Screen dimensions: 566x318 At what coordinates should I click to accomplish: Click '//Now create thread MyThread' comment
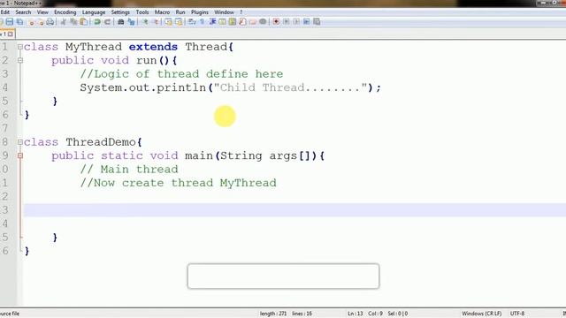(179, 183)
